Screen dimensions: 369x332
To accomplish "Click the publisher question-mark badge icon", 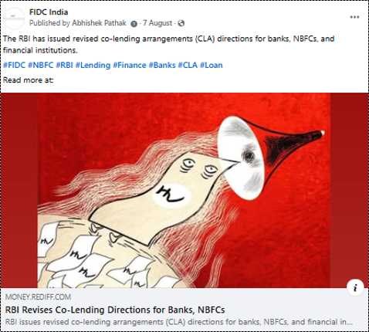I will click(134, 24).
